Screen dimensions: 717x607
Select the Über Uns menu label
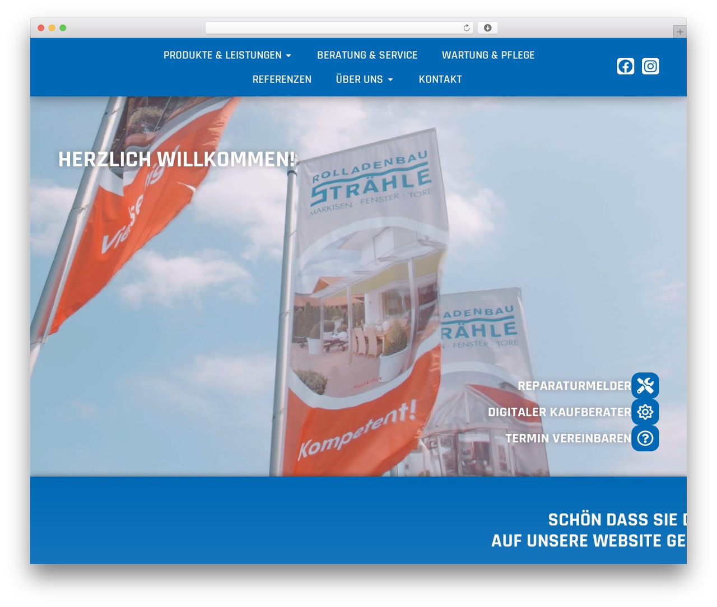[360, 80]
